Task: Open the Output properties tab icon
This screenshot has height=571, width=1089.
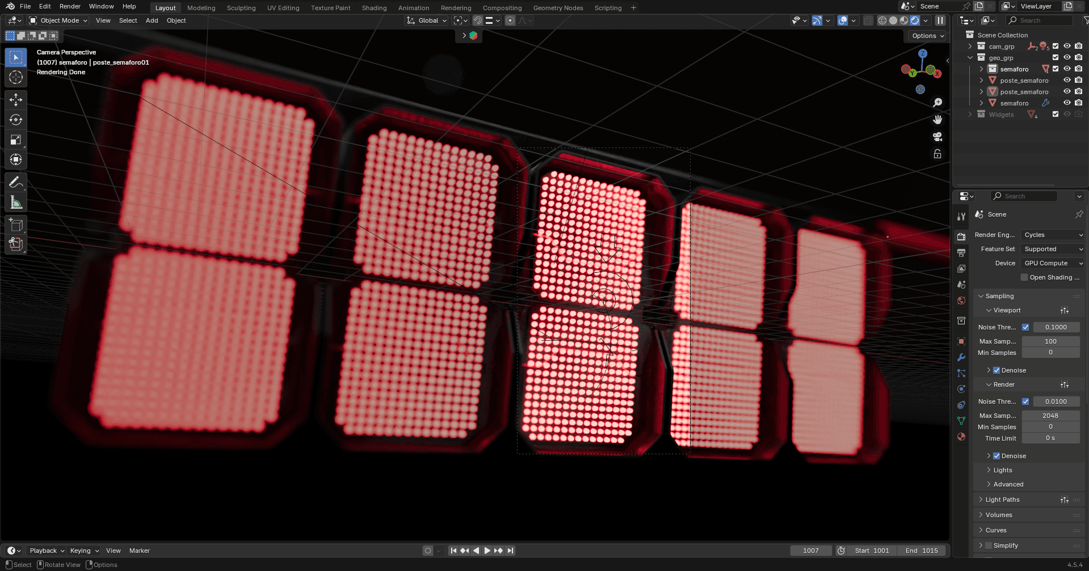Action: [961, 253]
